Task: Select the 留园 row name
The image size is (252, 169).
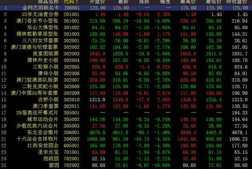Action: coord(54,165)
